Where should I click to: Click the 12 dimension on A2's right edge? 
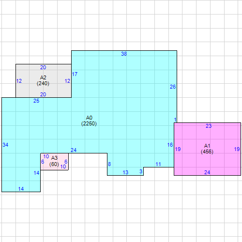67,81
